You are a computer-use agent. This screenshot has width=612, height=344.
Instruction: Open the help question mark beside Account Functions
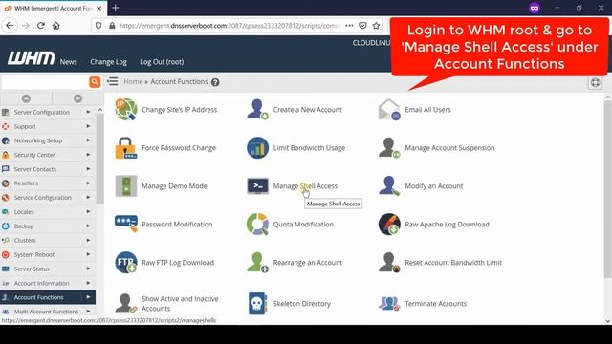(215, 82)
